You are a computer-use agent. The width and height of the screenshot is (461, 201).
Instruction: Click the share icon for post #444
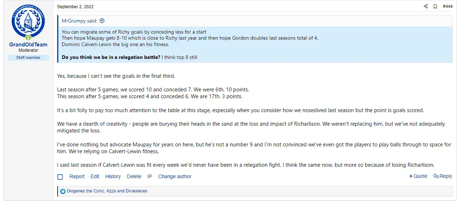[x=426, y=6]
